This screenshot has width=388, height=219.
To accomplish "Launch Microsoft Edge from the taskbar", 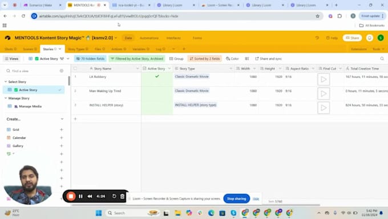I will pos(211,213).
